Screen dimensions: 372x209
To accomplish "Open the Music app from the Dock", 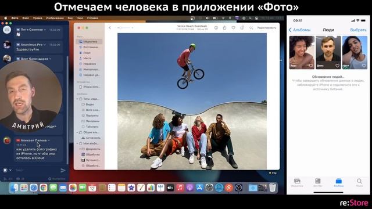I will click(180, 188).
